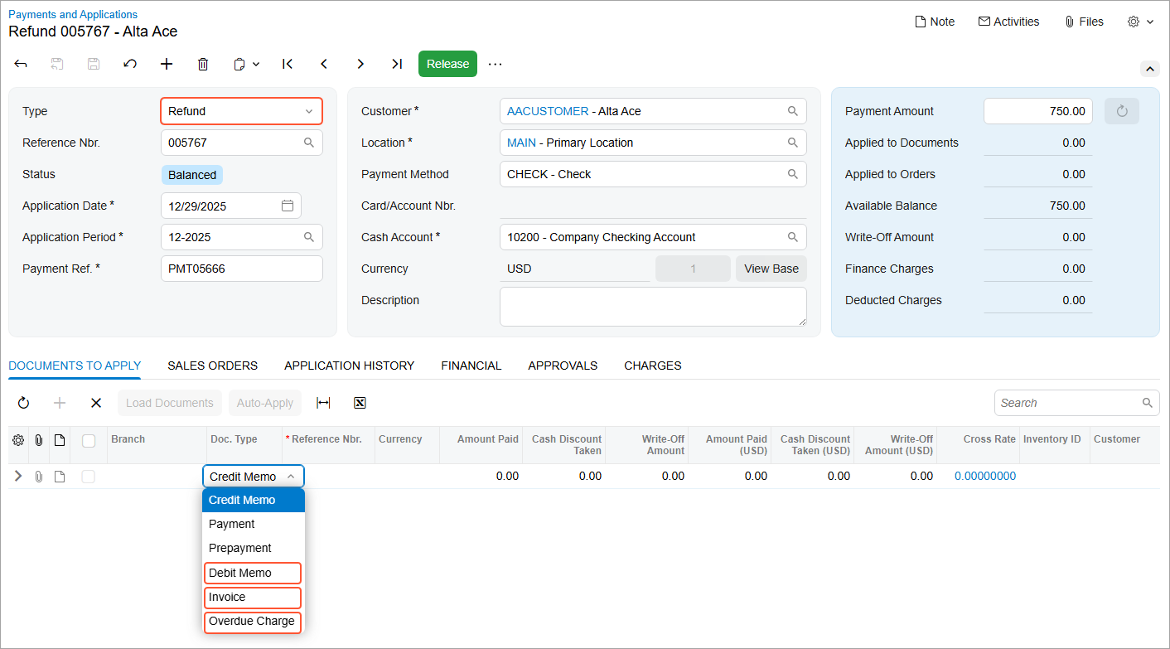
Task: Open the Location lookup magnifier
Action: [793, 143]
